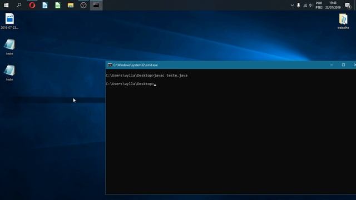The image size is (356, 200).
Task: Select the trabalho folder on the desktop
Action: (343, 21)
